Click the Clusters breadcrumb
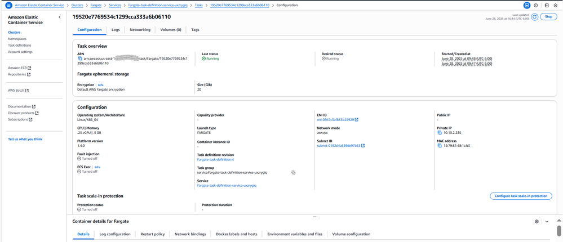The image size is (563, 242). pyautogui.click(x=78, y=6)
